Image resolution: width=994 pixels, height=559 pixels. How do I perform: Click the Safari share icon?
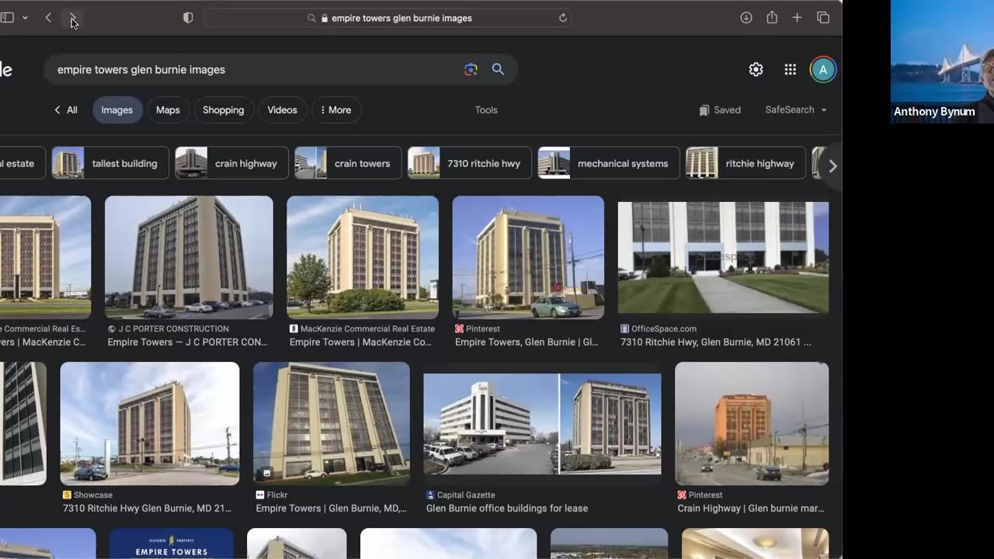pyautogui.click(x=772, y=18)
